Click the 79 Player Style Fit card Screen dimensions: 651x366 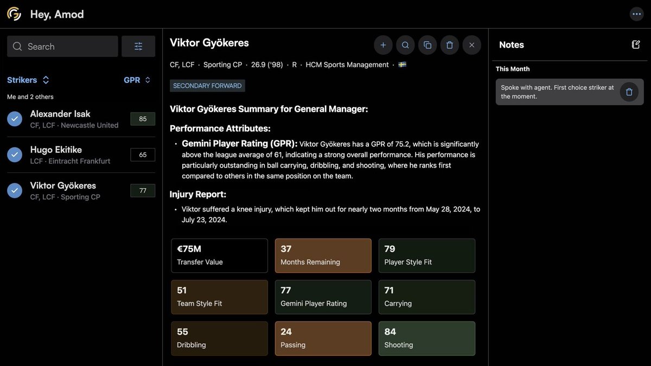click(427, 255)
